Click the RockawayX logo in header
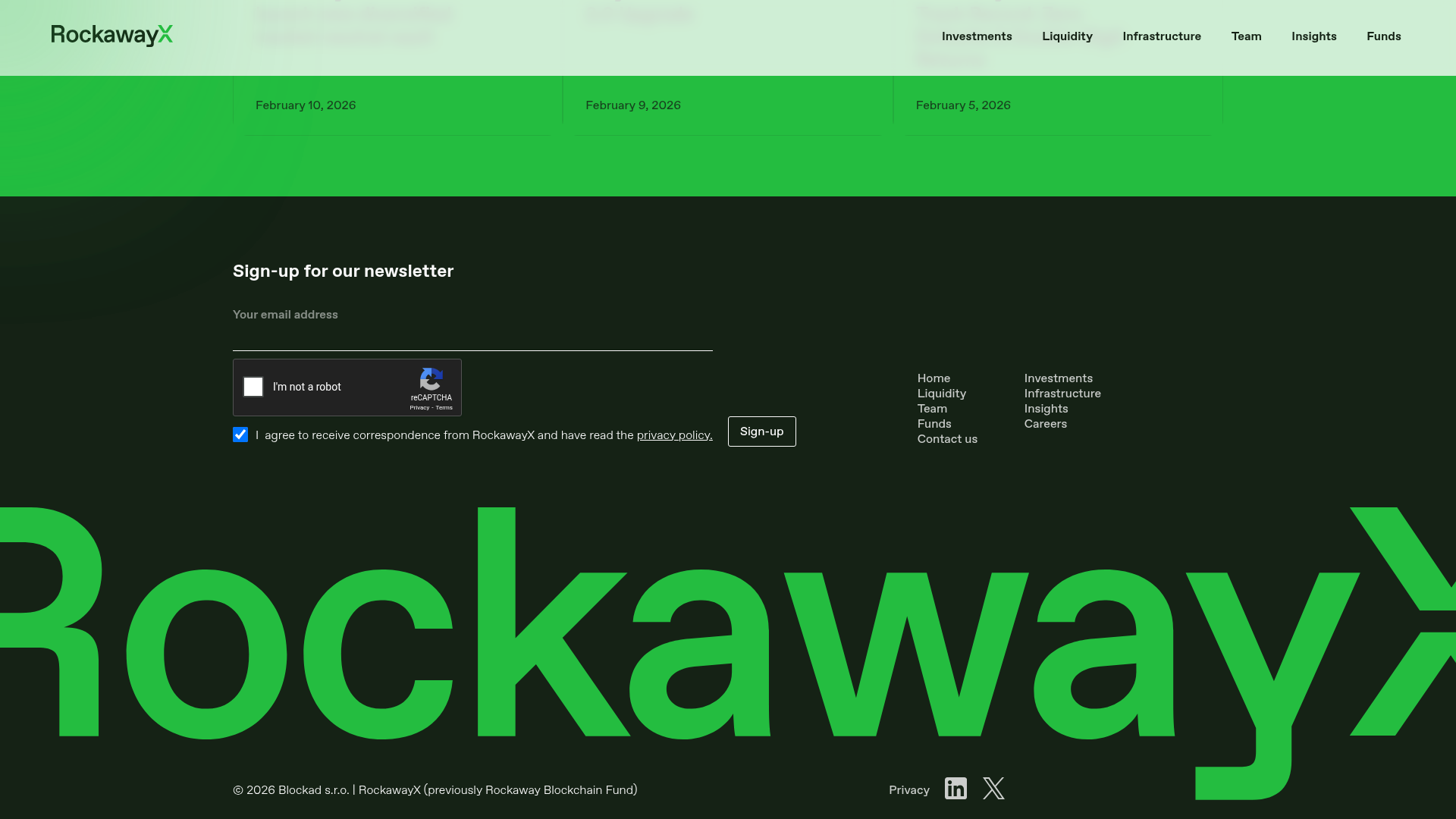The width and height of the screenshot is (1456, 819). [x=111, y=35]
